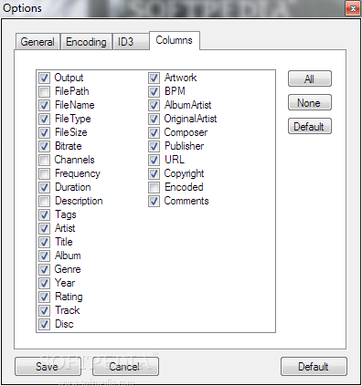Enable the FilePath column checkbox
Viewport: 362px width, 386px height.
point(44,91)
